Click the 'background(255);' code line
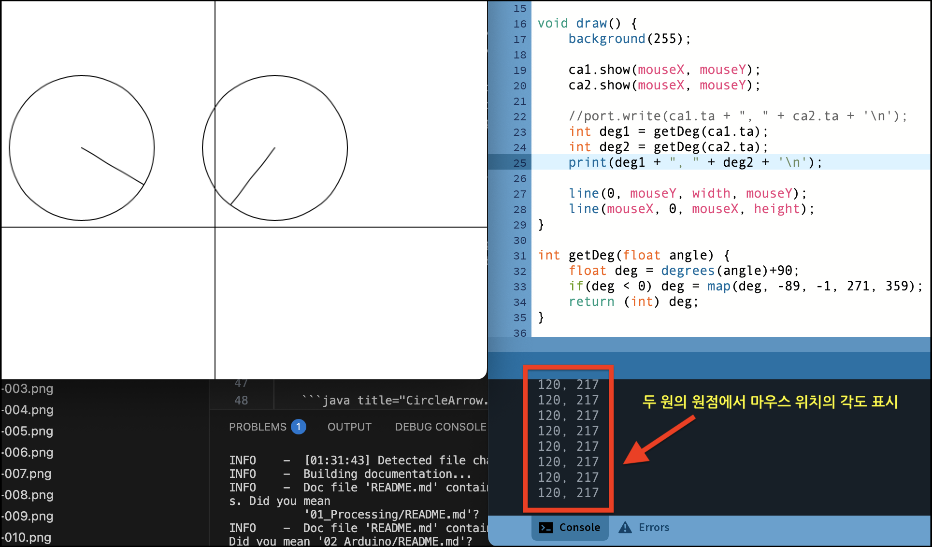This screenshot has width=932, height=547. (x=630, y=39)
